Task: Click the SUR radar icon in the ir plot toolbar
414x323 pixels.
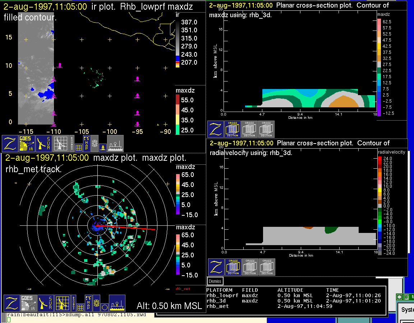Action: (44, 144)
